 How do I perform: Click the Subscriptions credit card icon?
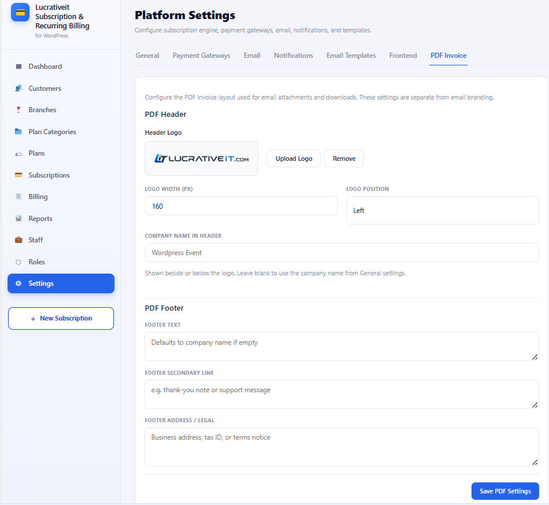coord(19,175)
